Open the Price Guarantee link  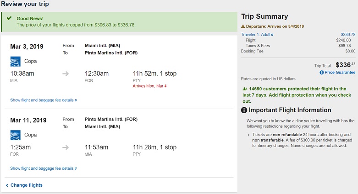point(340,72)
